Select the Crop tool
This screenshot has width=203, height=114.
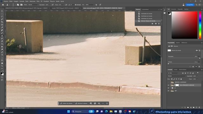point(2,22)
